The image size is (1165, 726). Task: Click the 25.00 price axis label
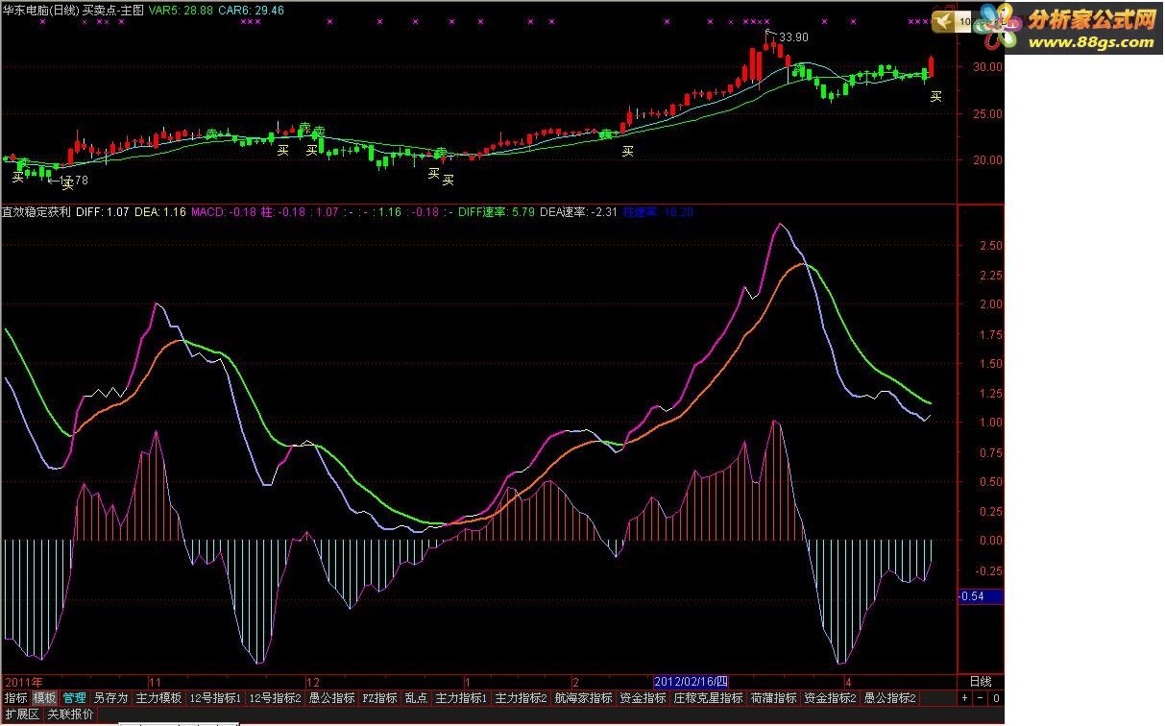click(988, 113)
